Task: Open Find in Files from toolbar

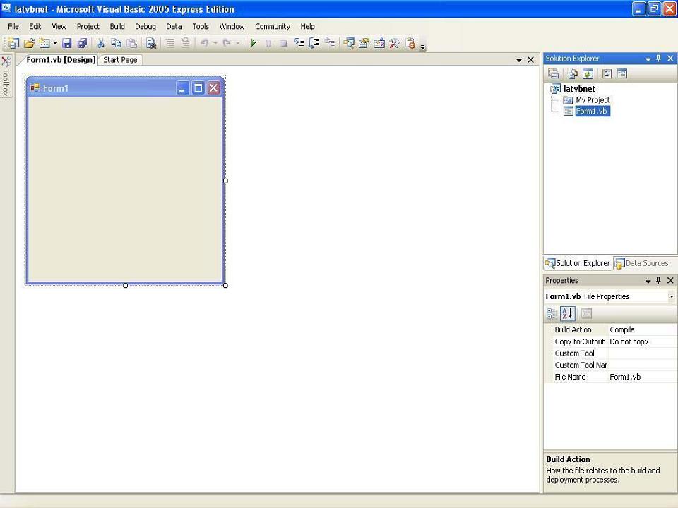Action: coord(151,43)
